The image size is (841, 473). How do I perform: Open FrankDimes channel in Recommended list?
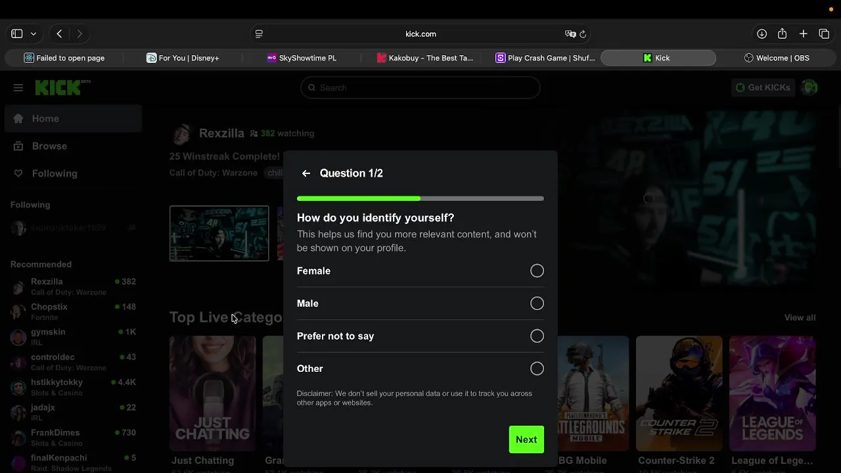[x=73, y=438]
